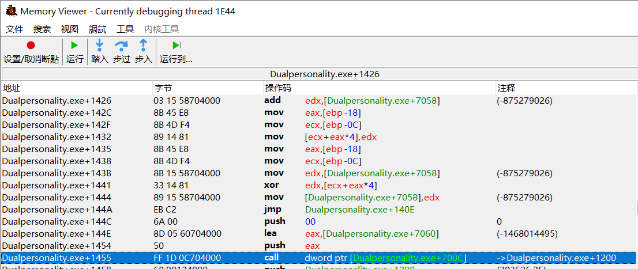
Task: Click the Run To (运行到...) icon
Action: 176,46
